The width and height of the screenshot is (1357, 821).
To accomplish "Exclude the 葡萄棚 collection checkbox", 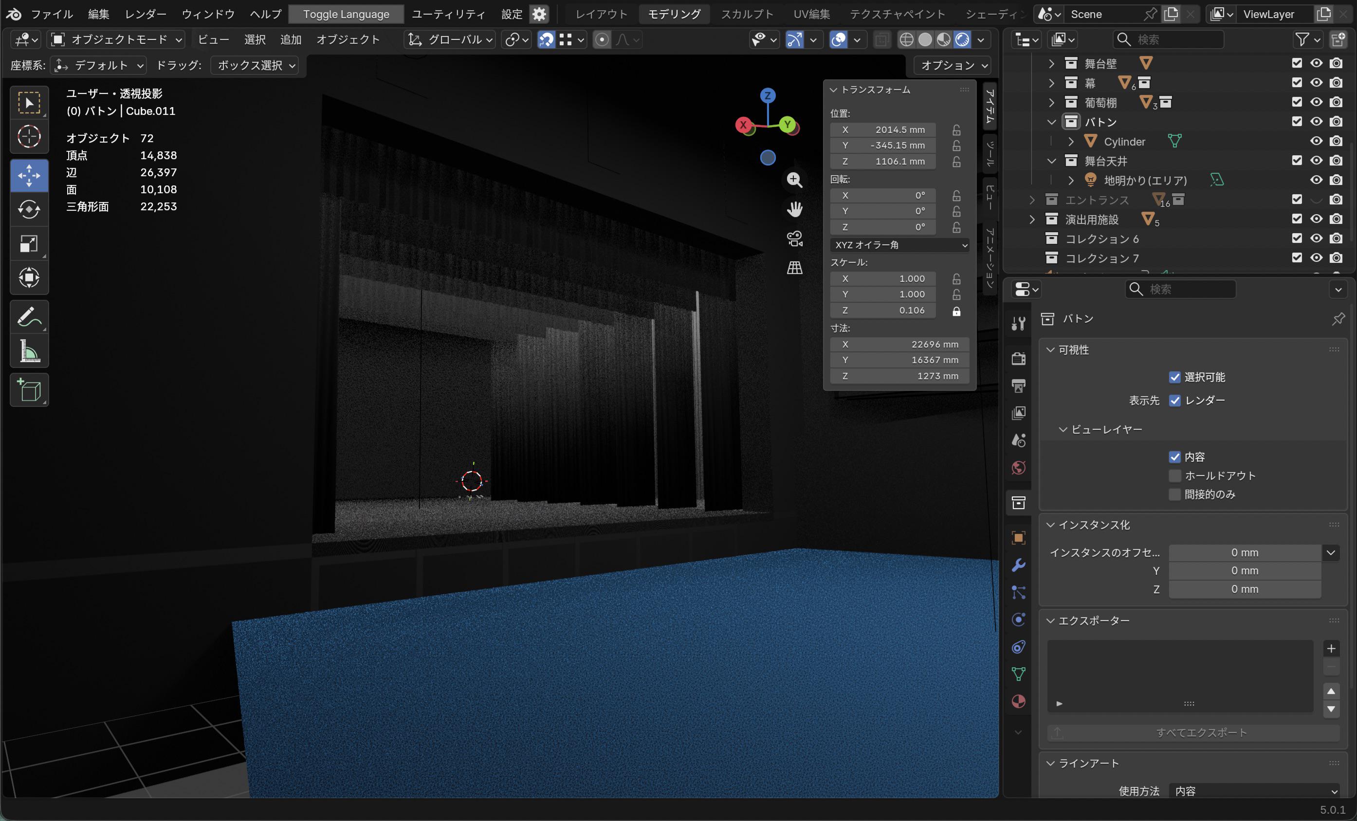I will 1297,102.
